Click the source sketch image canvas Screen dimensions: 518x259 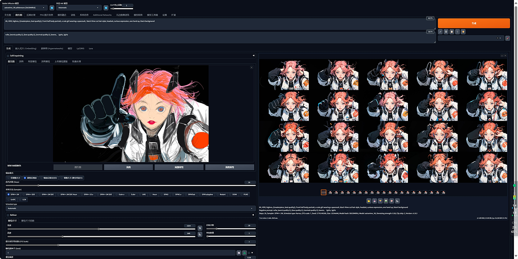click(131, 114)
